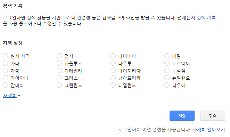Select 감비아 as region
Image resolution: width=230 pixels, height=137 pixels.
tap(6, 85)
